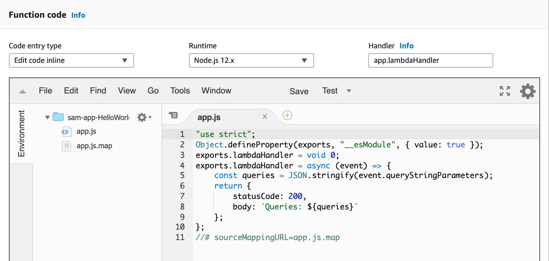
Task: Open the File menu
Action: coord(45,91)
